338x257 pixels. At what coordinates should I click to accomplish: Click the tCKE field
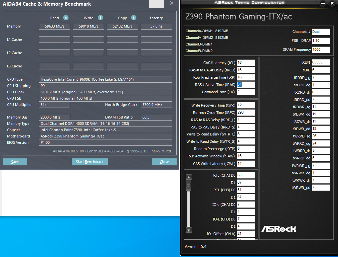point(321,70)
